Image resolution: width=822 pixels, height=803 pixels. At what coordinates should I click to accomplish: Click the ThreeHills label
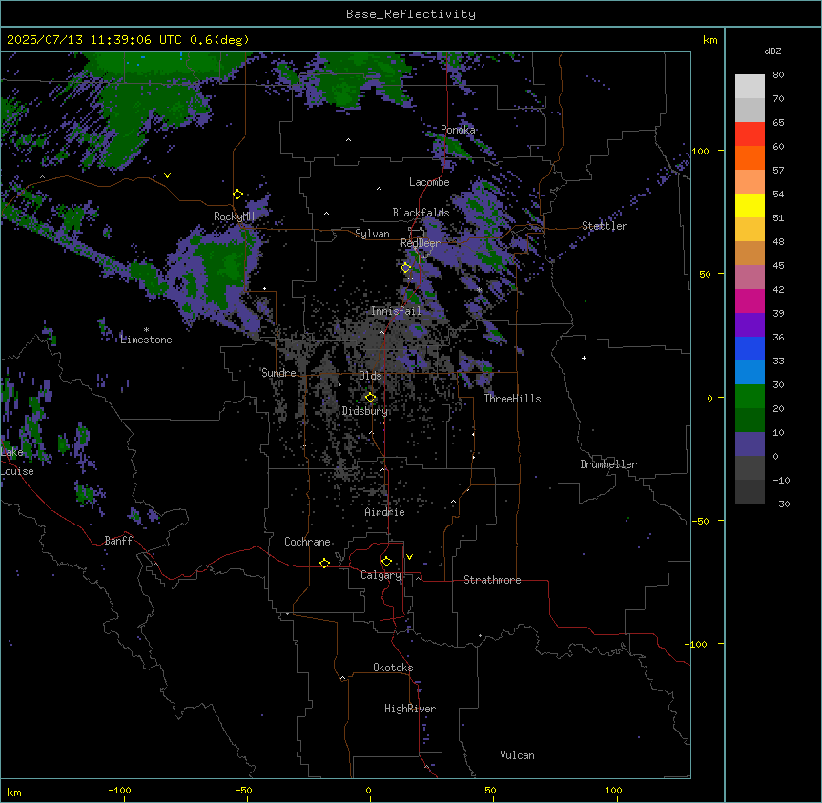pyautogui.click(x=512, y=399)
